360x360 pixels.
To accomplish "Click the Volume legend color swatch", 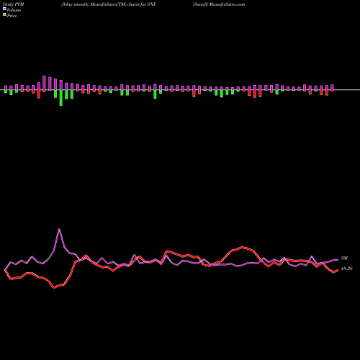I will 4,9.
